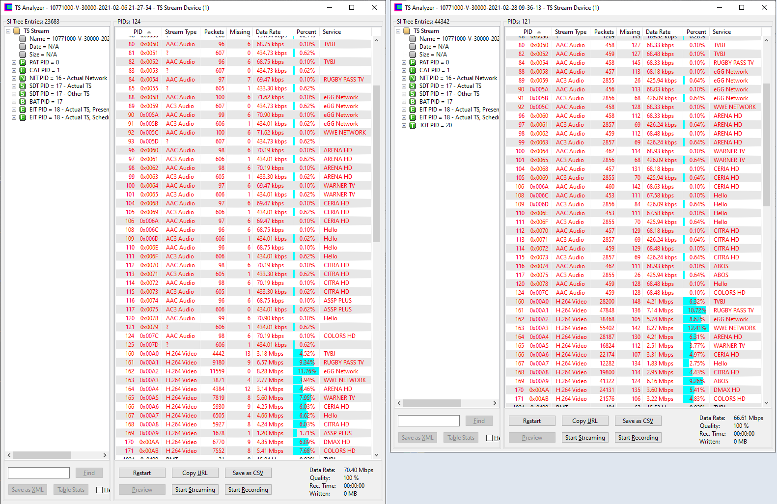This screenshot has width=777, height=504.
Task: Click the TS Stream folder icon in left window
Action: (17, 31)
